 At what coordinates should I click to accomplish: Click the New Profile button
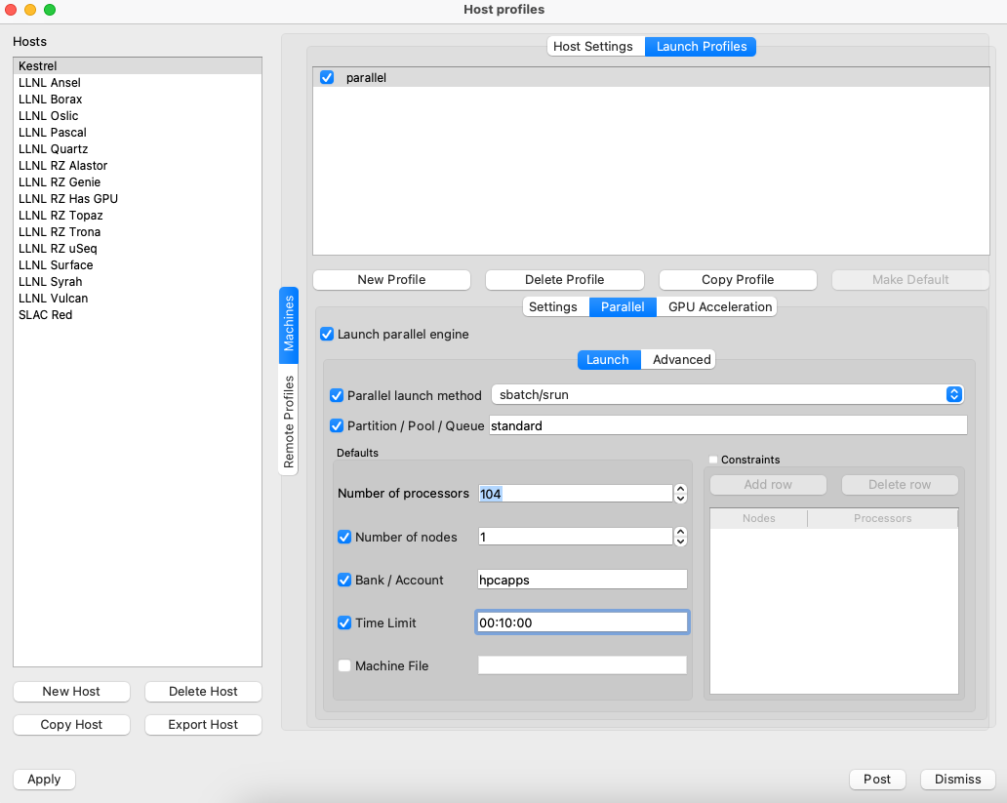391,279
